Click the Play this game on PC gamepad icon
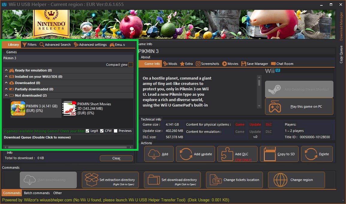 coord(275,106)
